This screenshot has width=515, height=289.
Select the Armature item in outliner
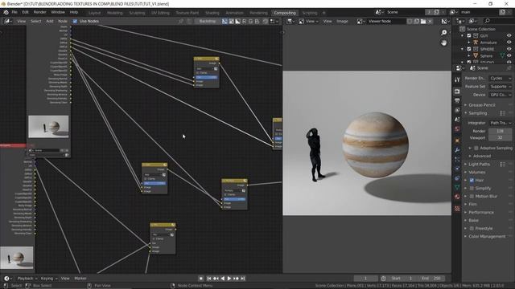pos(488,43)
